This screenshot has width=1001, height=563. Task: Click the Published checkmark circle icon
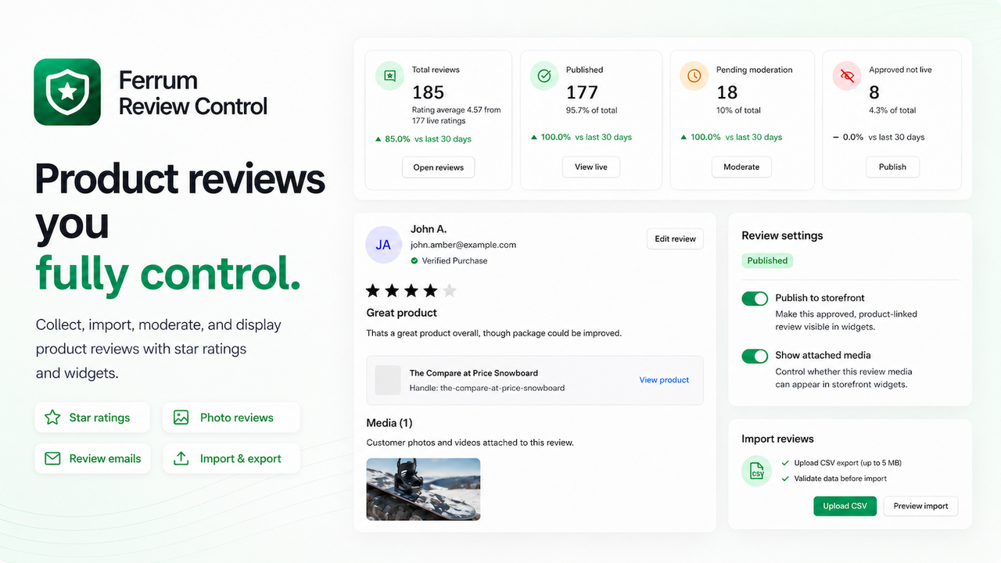pyautogui.click(x=544, y=77)
